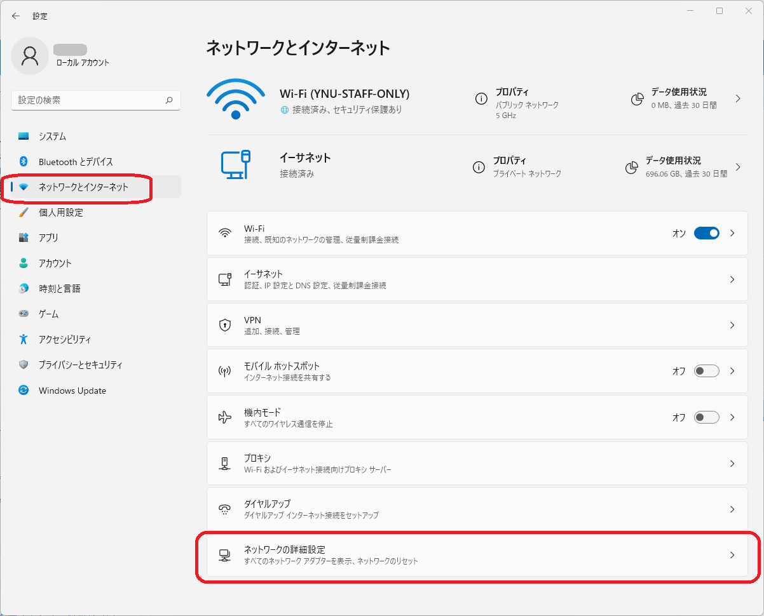Open airplane mode row chevron
The height and width of the screenshot is (616, 764).
(732, 417)
